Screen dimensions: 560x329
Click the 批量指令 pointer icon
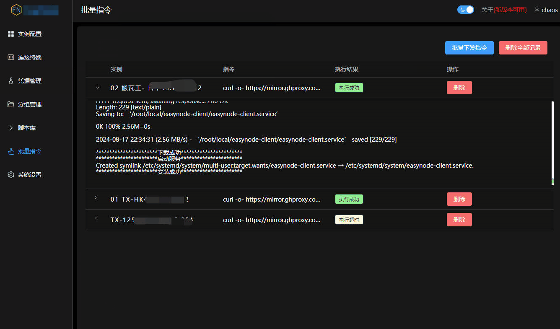[x=11, y=151]
